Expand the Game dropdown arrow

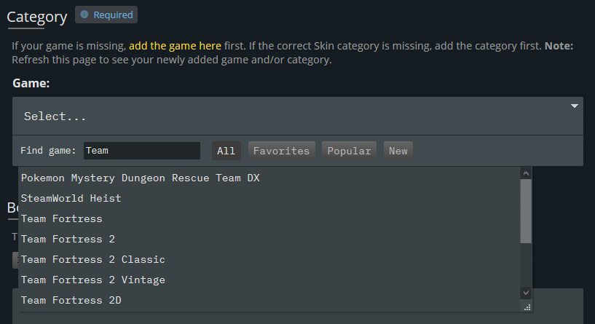pyautogui.click(x=574, y=106)
